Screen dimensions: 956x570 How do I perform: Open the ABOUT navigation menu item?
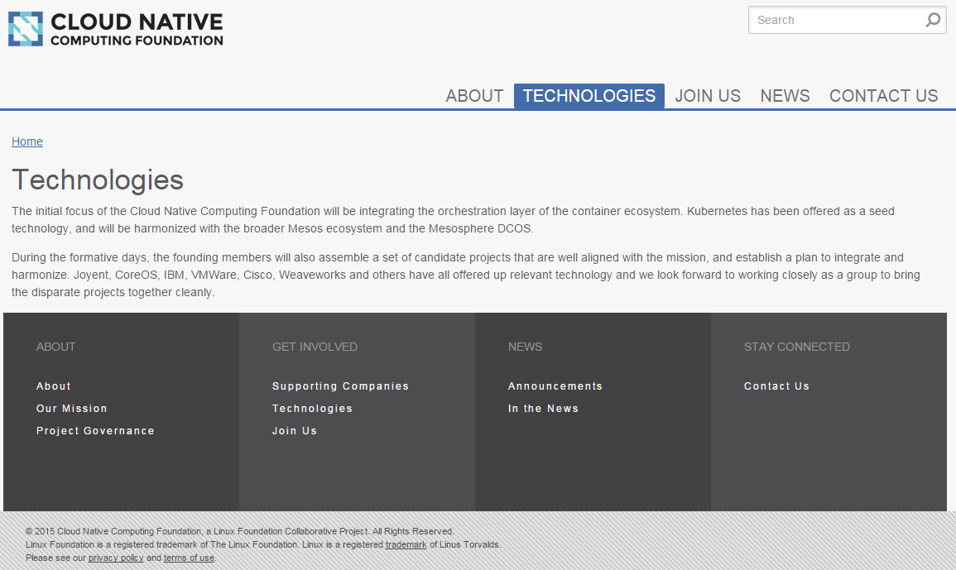(474, 96)
